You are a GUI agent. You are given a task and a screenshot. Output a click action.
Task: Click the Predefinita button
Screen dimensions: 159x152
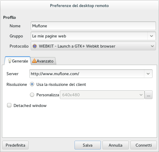click(x=16, y=145)
